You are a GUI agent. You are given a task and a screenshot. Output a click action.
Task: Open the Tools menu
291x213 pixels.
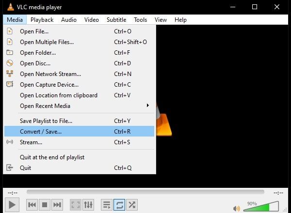click(x=141, y=20)
